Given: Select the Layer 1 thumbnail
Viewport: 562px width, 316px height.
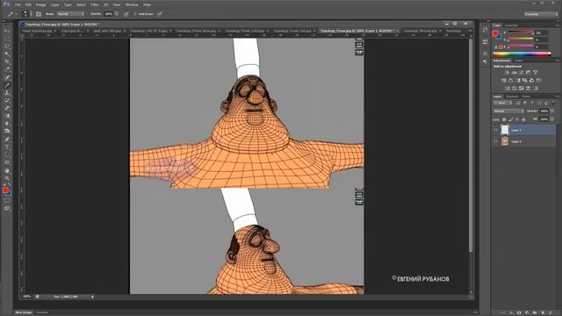Looking at the screenshot, I should (505, 130).
